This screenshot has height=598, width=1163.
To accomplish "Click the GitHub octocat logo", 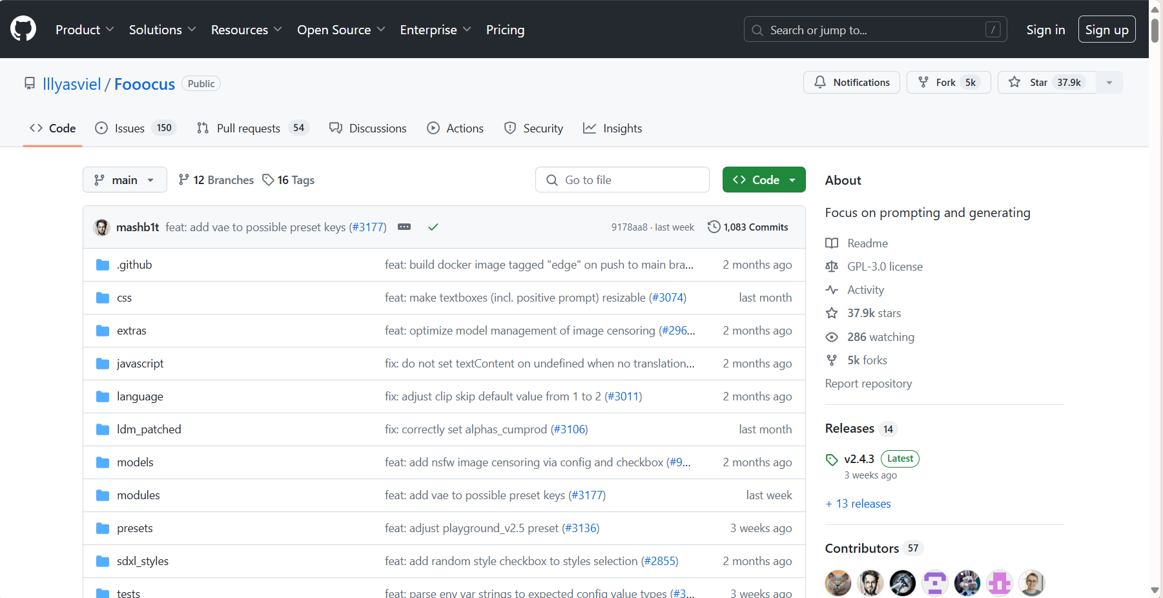I will [x=23, y=29].
